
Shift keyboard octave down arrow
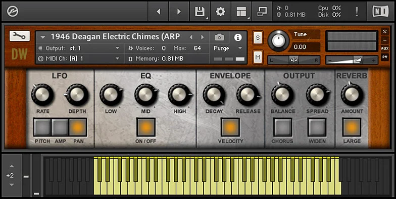(x=11, y=185)
